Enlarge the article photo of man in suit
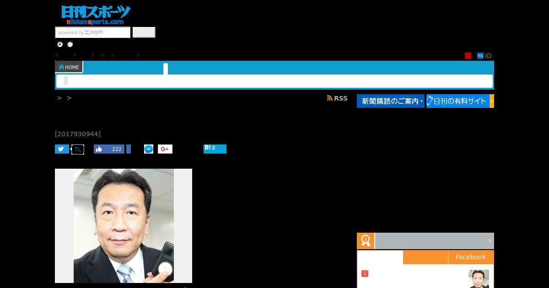Screen dimensions: 549x288 [124, 226]
